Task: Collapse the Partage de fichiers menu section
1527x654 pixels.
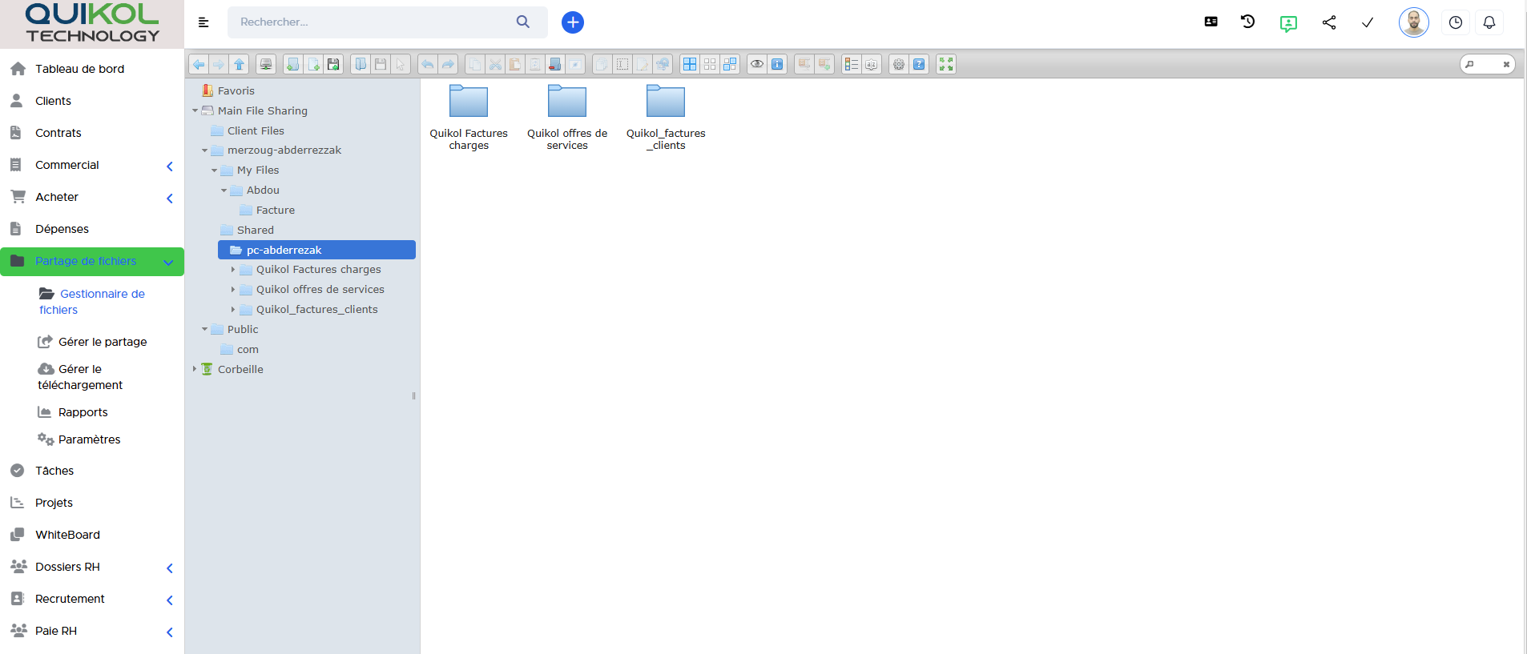Action: pos(168,262)
